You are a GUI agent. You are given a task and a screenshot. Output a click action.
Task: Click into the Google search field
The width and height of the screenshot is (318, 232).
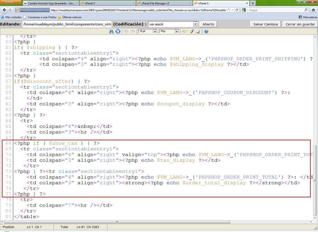276,10
